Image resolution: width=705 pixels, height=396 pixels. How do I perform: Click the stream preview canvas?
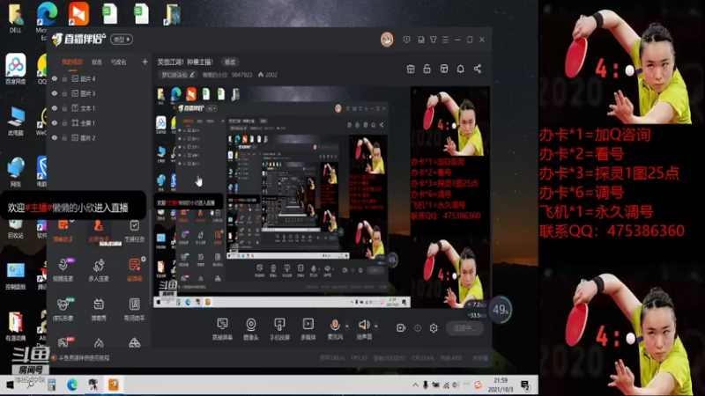[x=322, y=197]
